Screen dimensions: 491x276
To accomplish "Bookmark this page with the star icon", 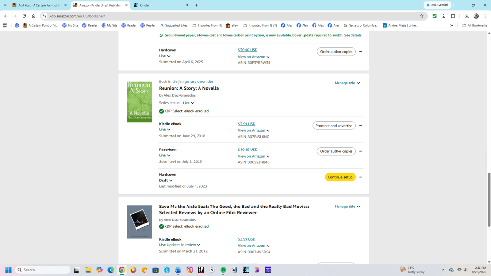I will pyautogui.click(x=421, y=16).
